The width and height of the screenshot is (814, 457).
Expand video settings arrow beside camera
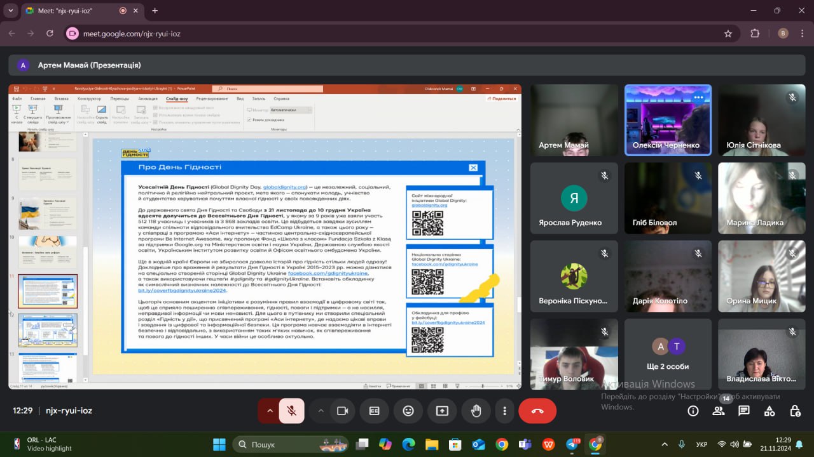pos(321,411)
